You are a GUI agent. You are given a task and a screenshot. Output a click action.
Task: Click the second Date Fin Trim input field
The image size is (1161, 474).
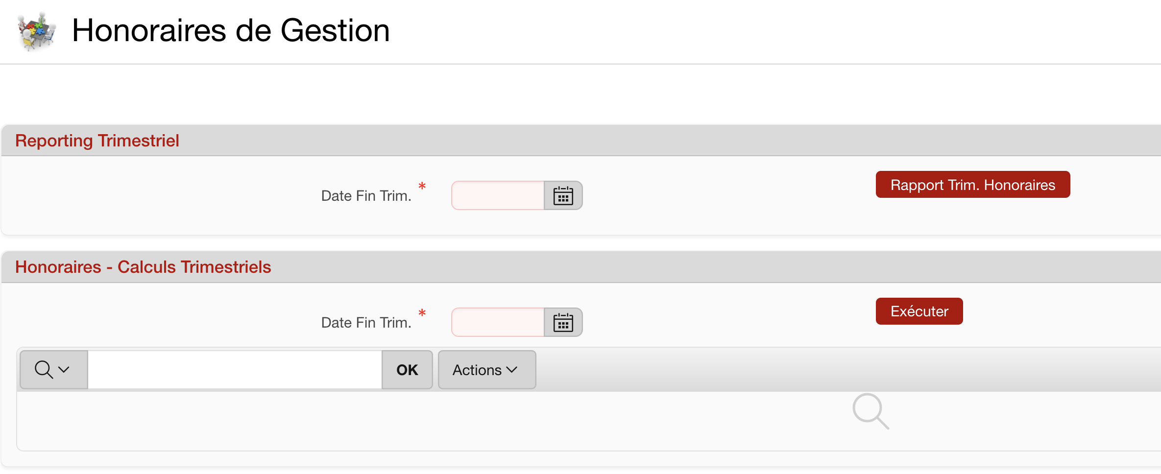(497, 322)
